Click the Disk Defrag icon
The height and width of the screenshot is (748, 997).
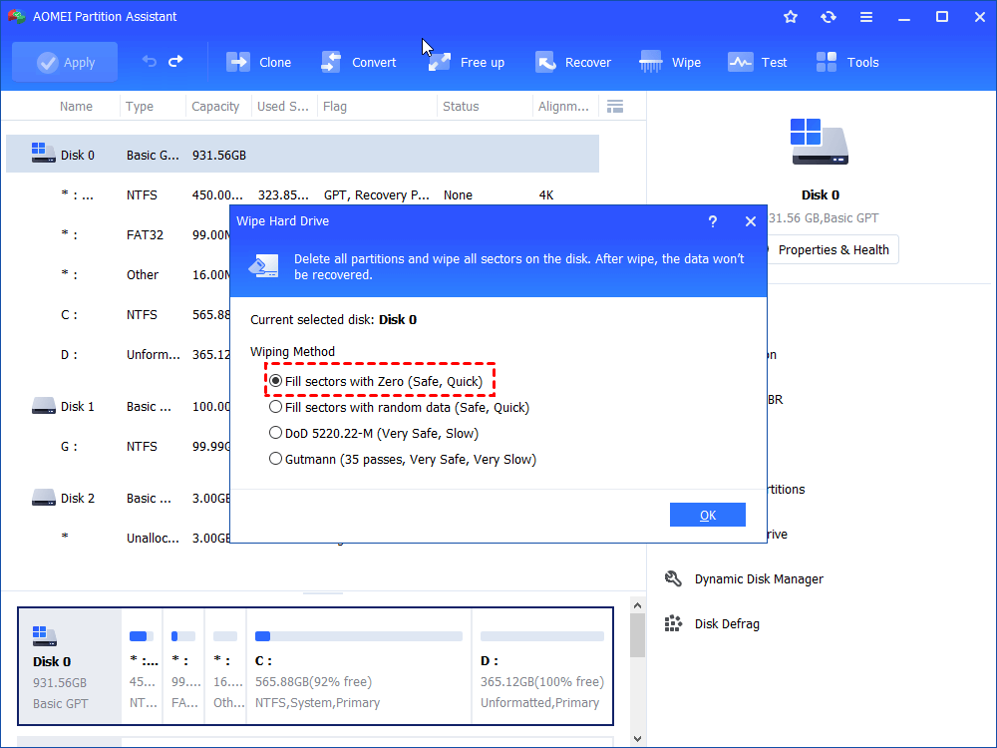[x=673, y=624]
